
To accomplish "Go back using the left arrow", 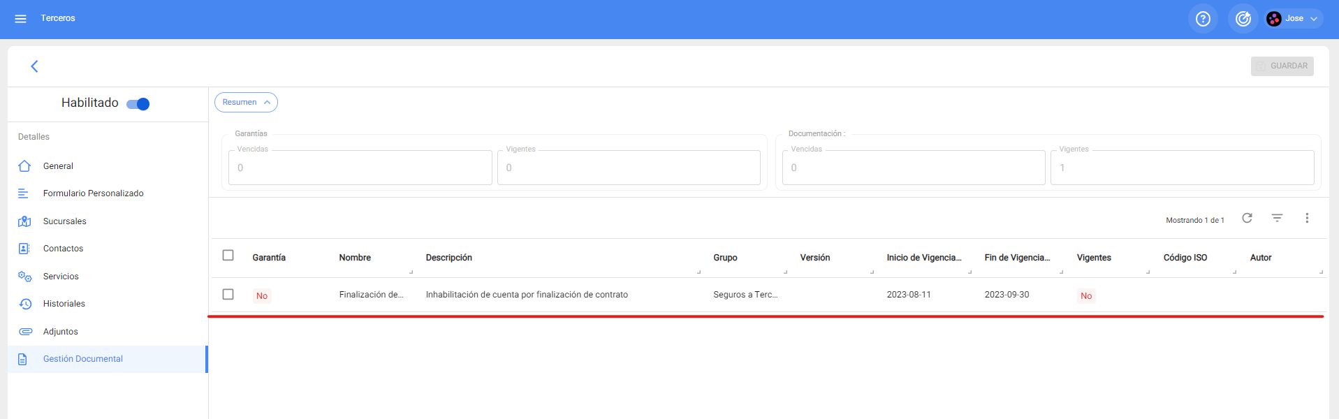I will tap(34, 66).
